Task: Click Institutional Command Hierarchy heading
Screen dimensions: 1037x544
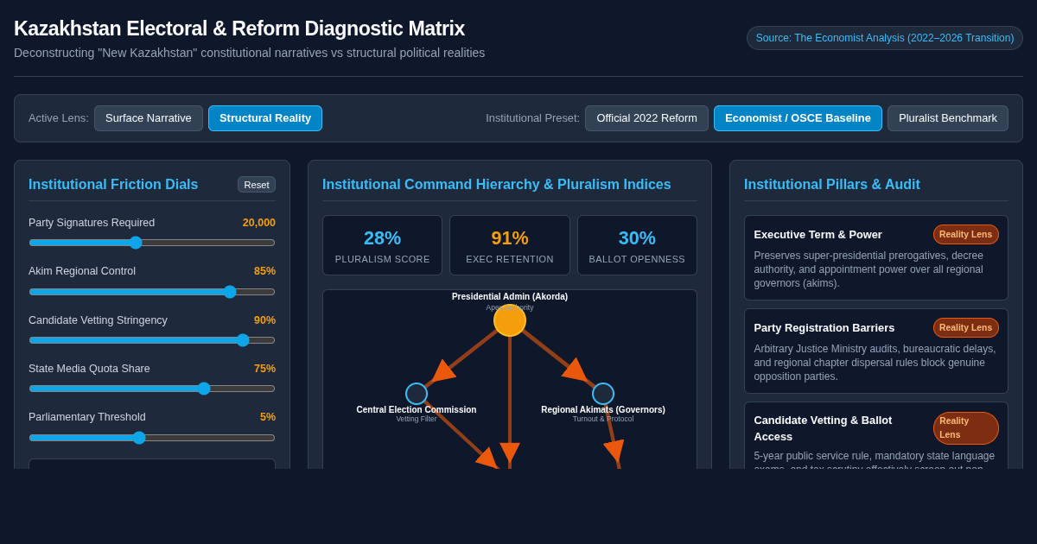Action: coord(497,185)
